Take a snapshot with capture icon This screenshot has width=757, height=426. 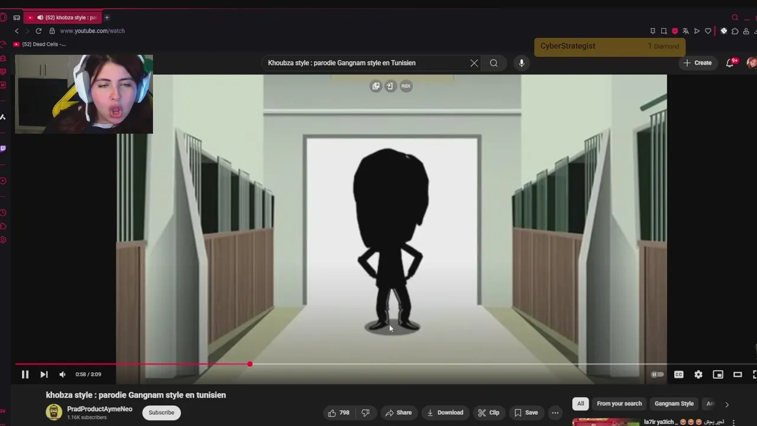(x=664, y=31)
